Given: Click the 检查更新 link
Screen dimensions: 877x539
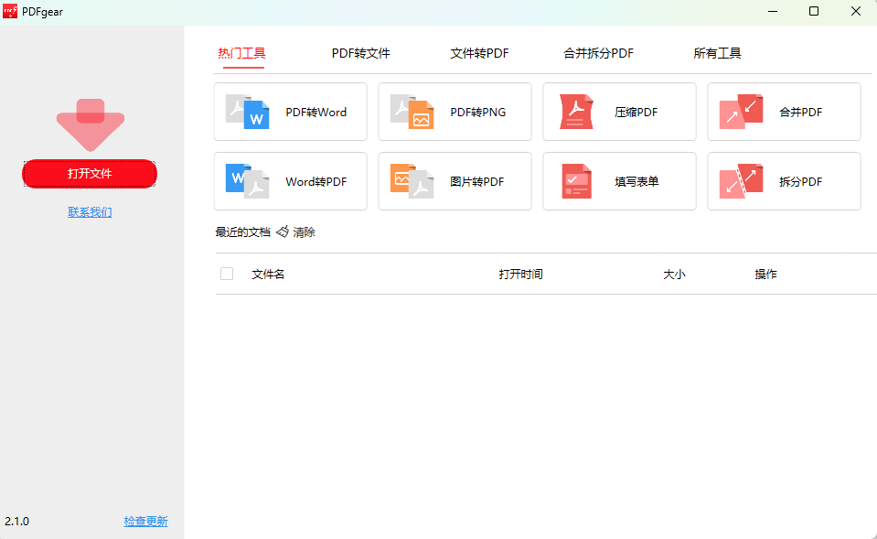Looking at the screenshot, I should click(146, 521).
